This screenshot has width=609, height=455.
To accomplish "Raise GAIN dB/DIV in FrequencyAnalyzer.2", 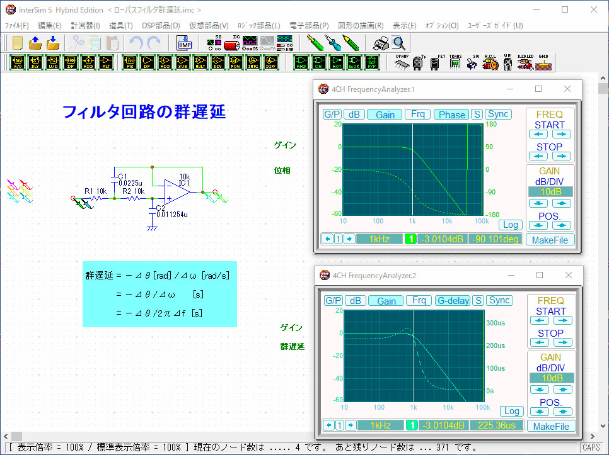I will coord(562,390).
